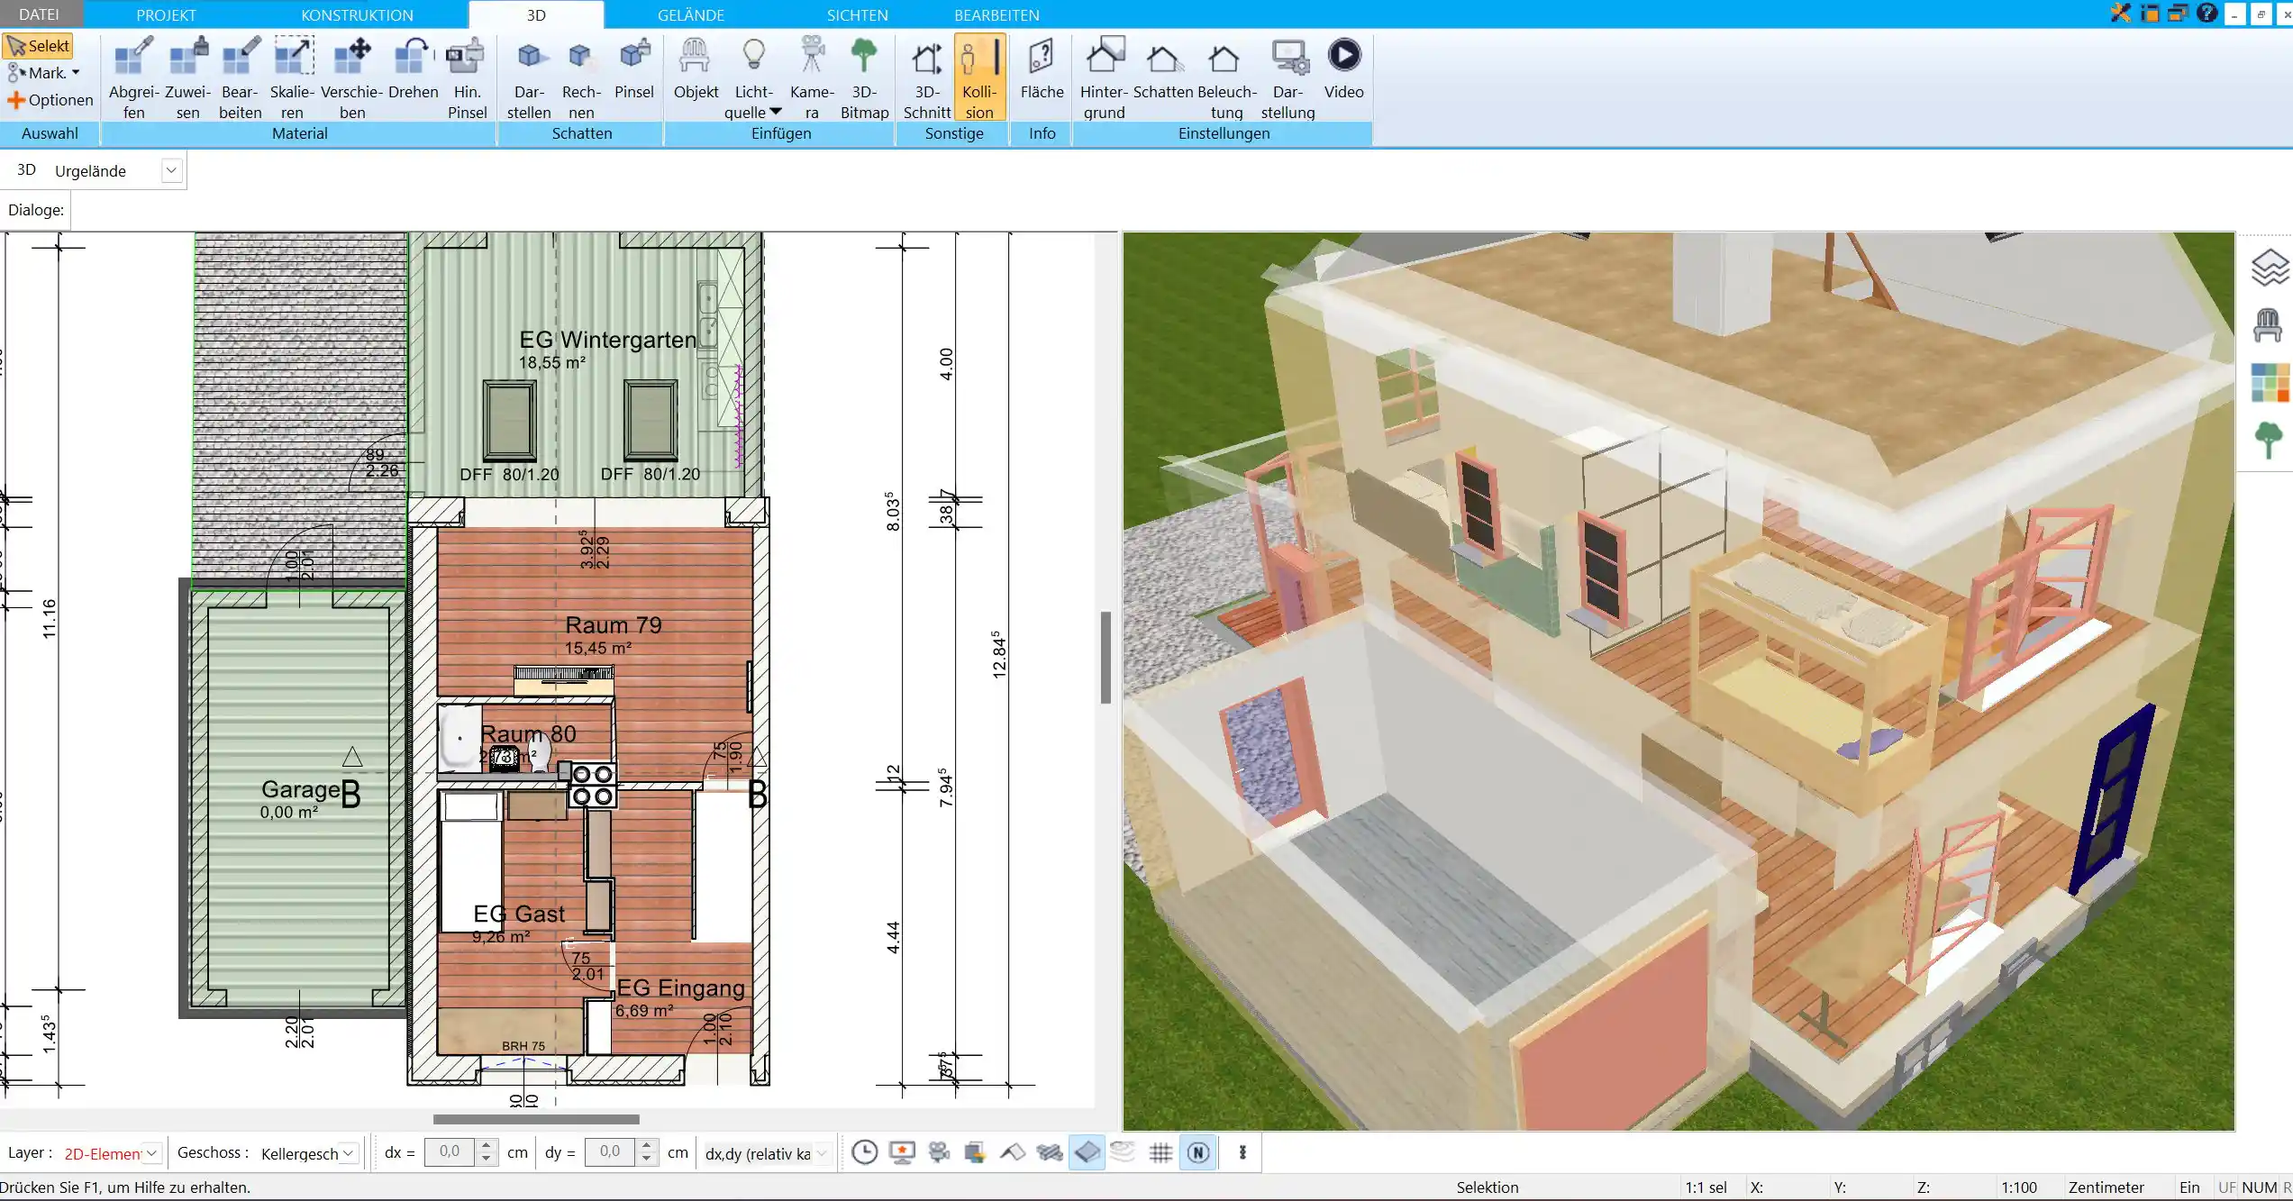Click the splitter handle between 2D and 3D views
This screenshot has width=2293, height=1201.
pos(1106,658)
